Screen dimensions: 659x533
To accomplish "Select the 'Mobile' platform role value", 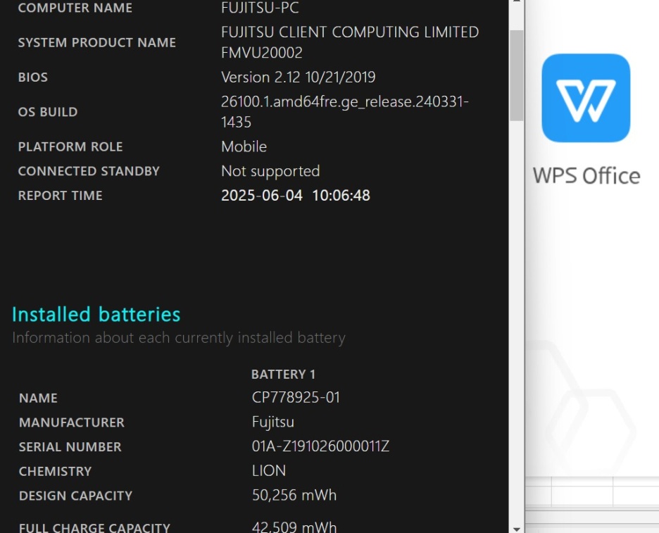I will click(x=244, y=146).
